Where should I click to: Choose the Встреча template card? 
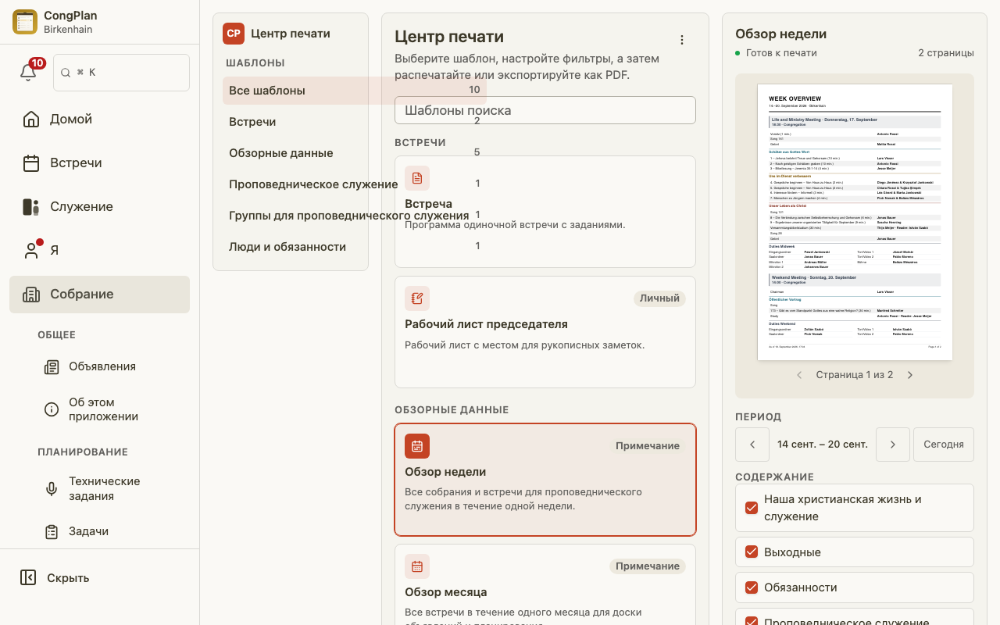pos(545,212)
